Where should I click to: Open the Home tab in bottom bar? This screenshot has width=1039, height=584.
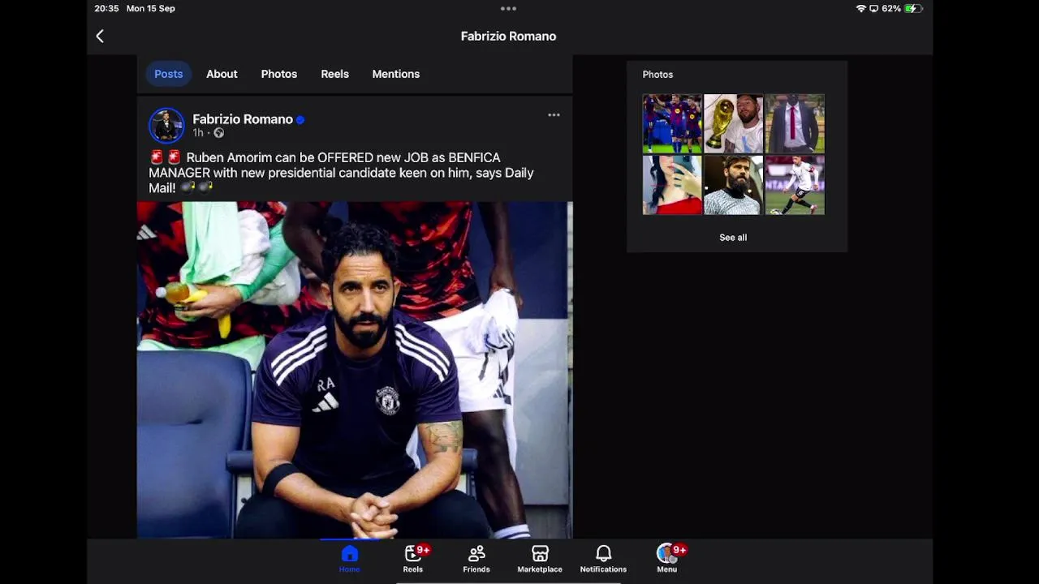pos(350,559)
